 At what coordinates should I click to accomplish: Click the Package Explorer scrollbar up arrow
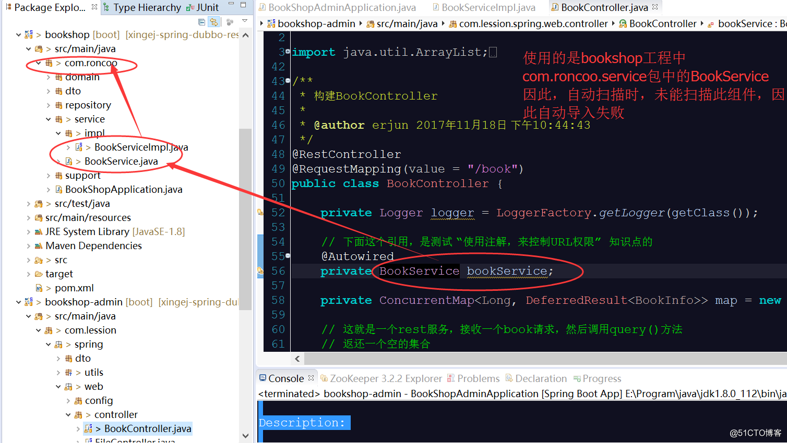point(245,35)
